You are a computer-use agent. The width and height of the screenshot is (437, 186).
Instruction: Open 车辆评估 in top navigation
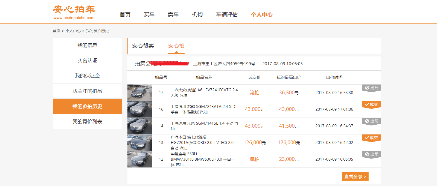[x=227, y=14]
